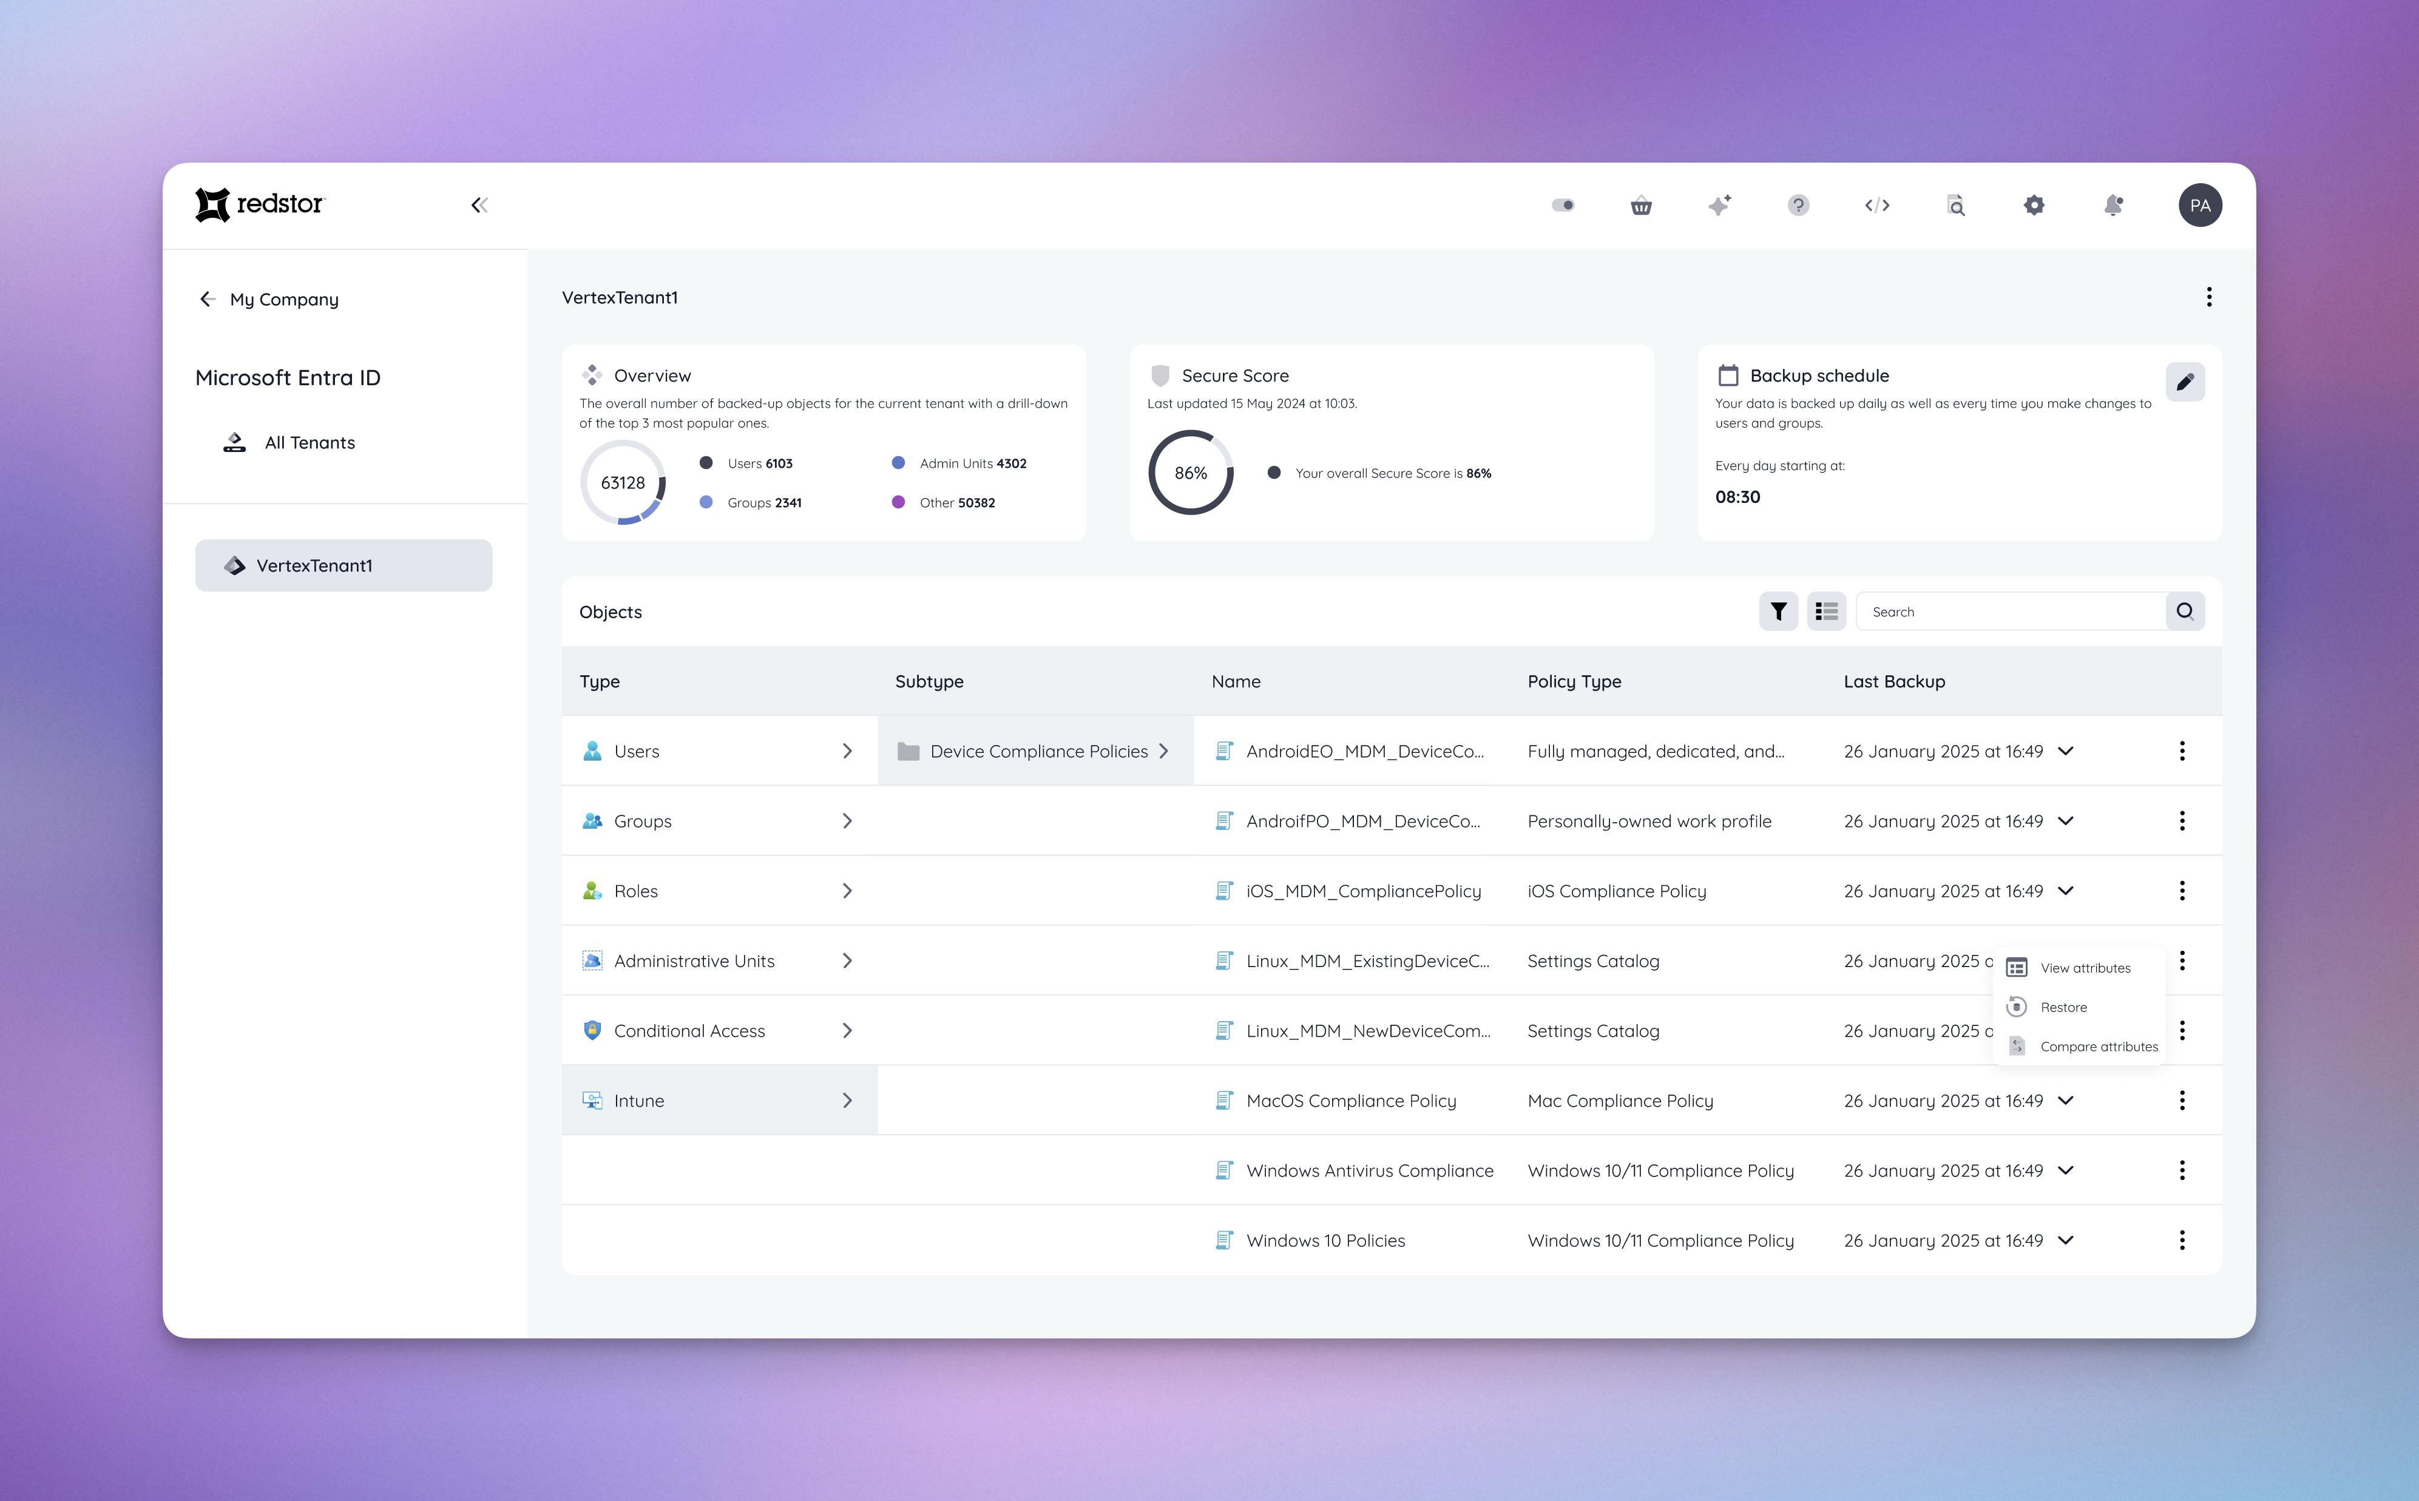This screenshot has height=1501, width=2419.
Task: Open the document search icon
Action: (x=1955, y=206)
